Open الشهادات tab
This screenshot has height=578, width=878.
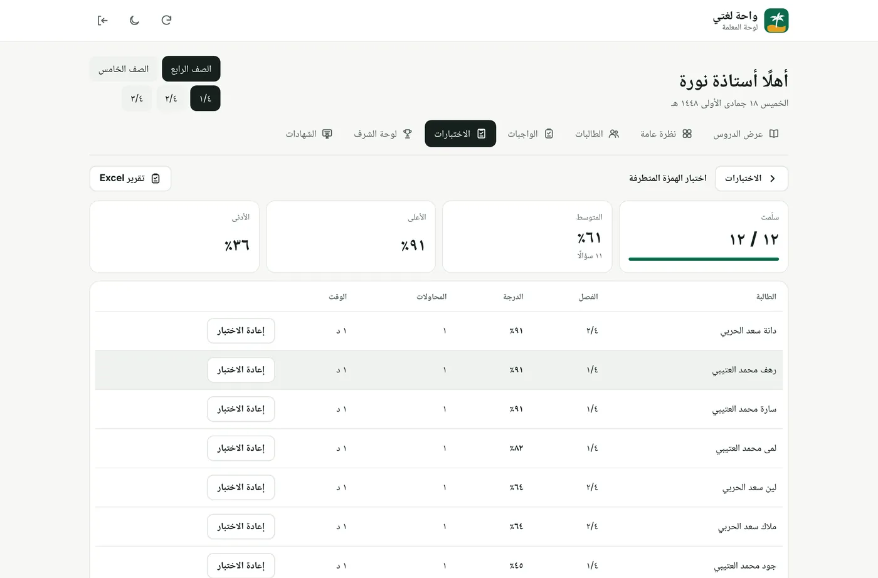pyautogui.click(x=309, y=134)
